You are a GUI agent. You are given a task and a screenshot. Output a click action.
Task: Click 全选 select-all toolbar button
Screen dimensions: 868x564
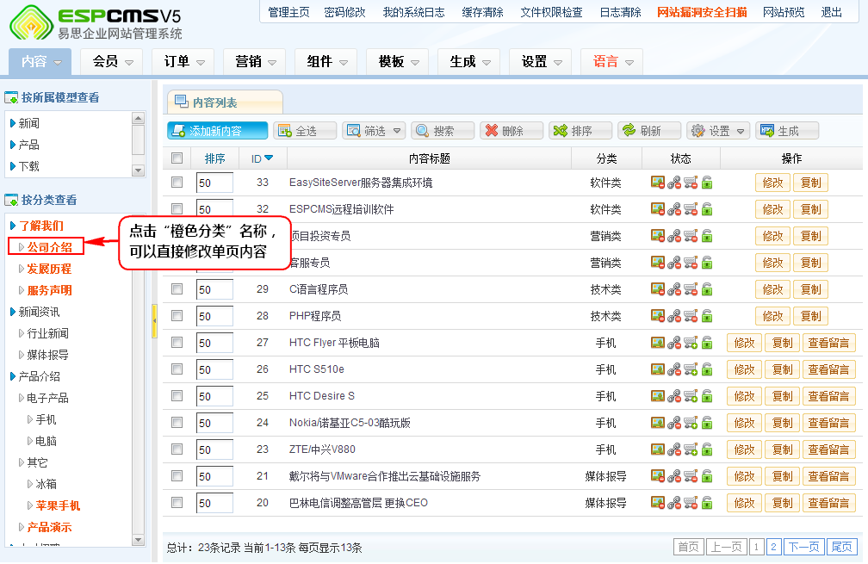click(305, 131)
